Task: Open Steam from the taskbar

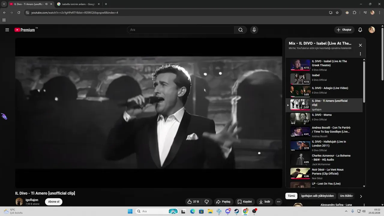Action: [236, 211]
